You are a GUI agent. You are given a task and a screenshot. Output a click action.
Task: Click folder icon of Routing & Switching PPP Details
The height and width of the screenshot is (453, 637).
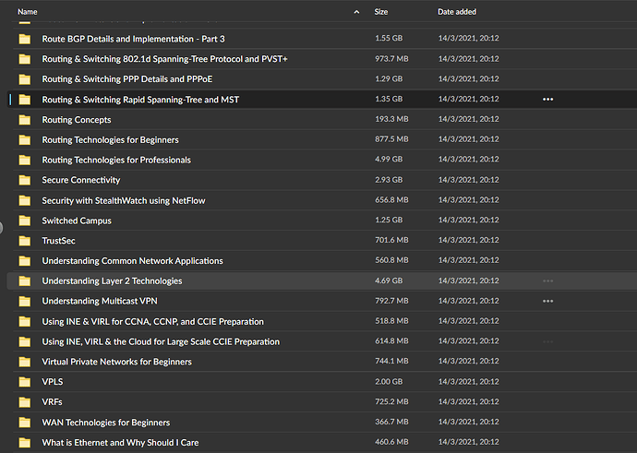(25, 79)
